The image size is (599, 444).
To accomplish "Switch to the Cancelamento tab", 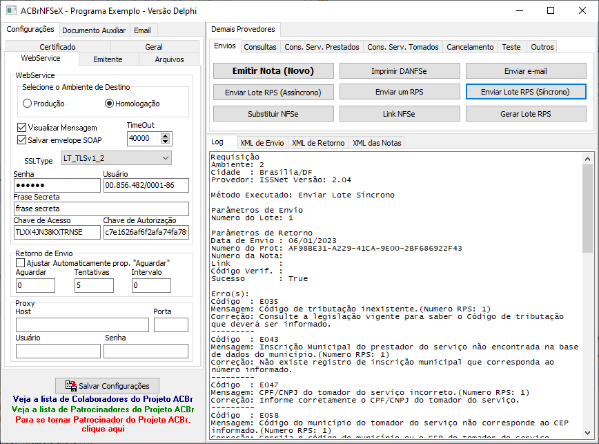I will [x=470, y=47].
